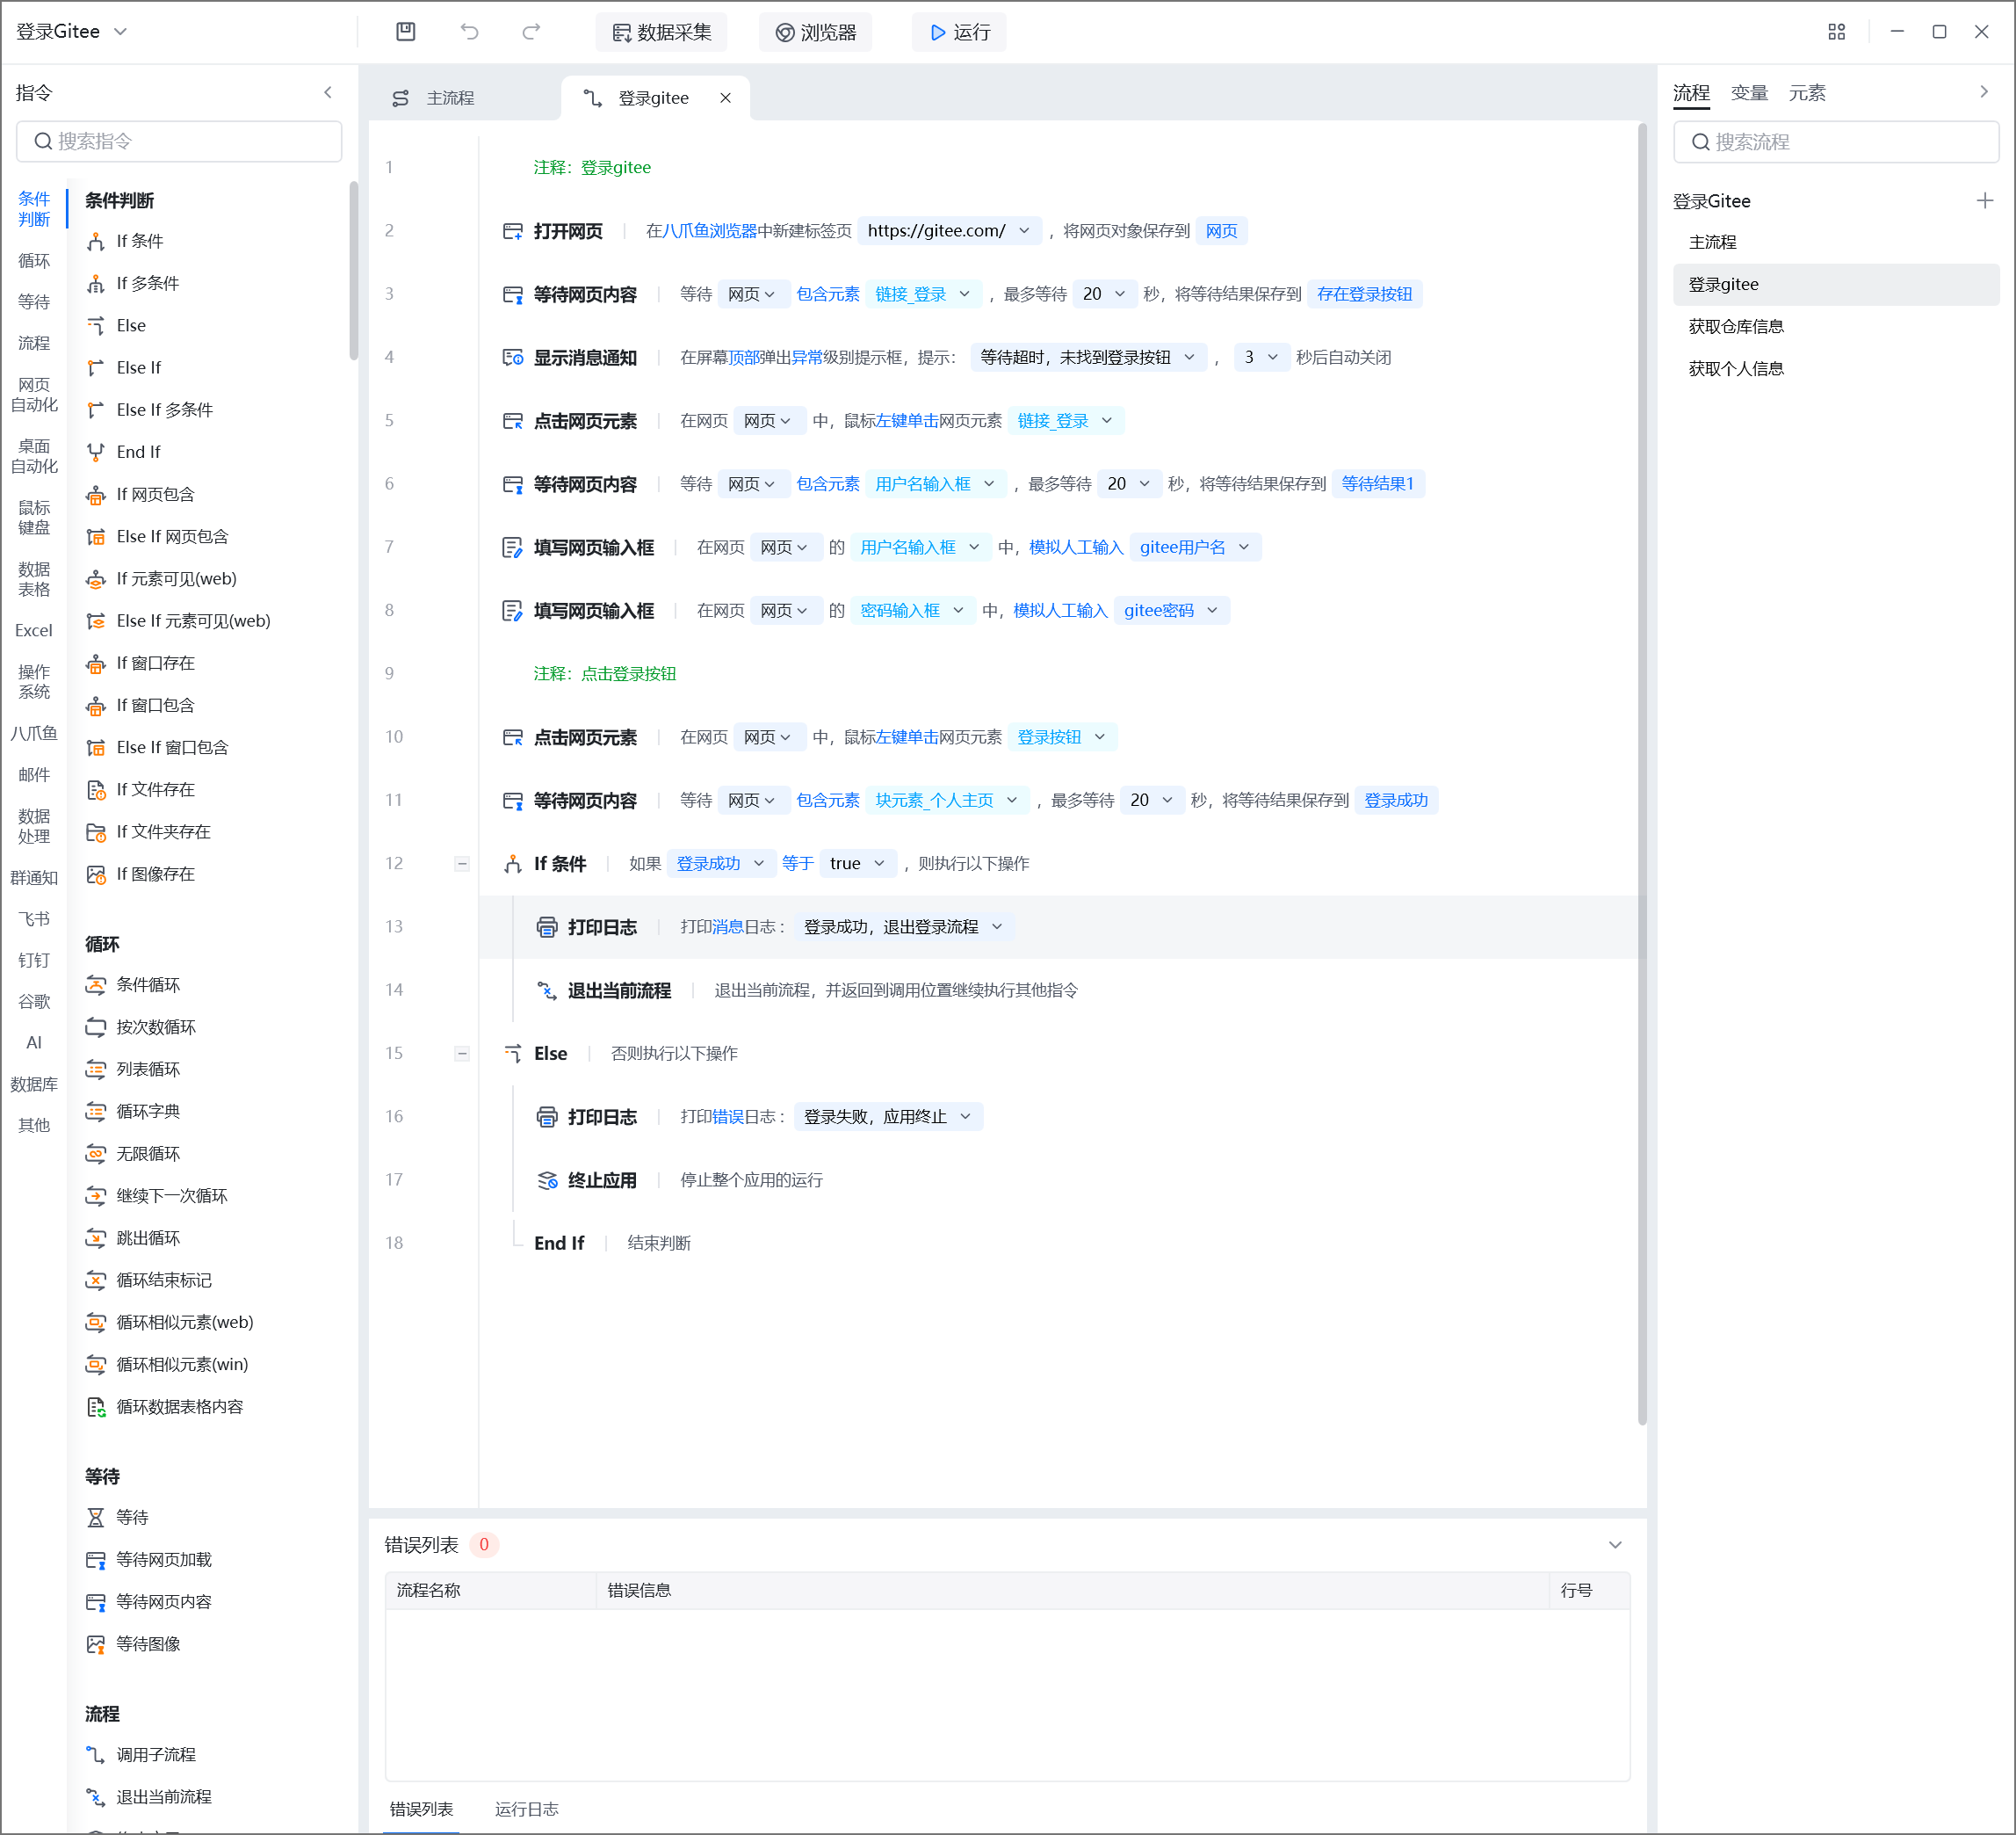Switch to the 主流程 tab

pos(450,98)
